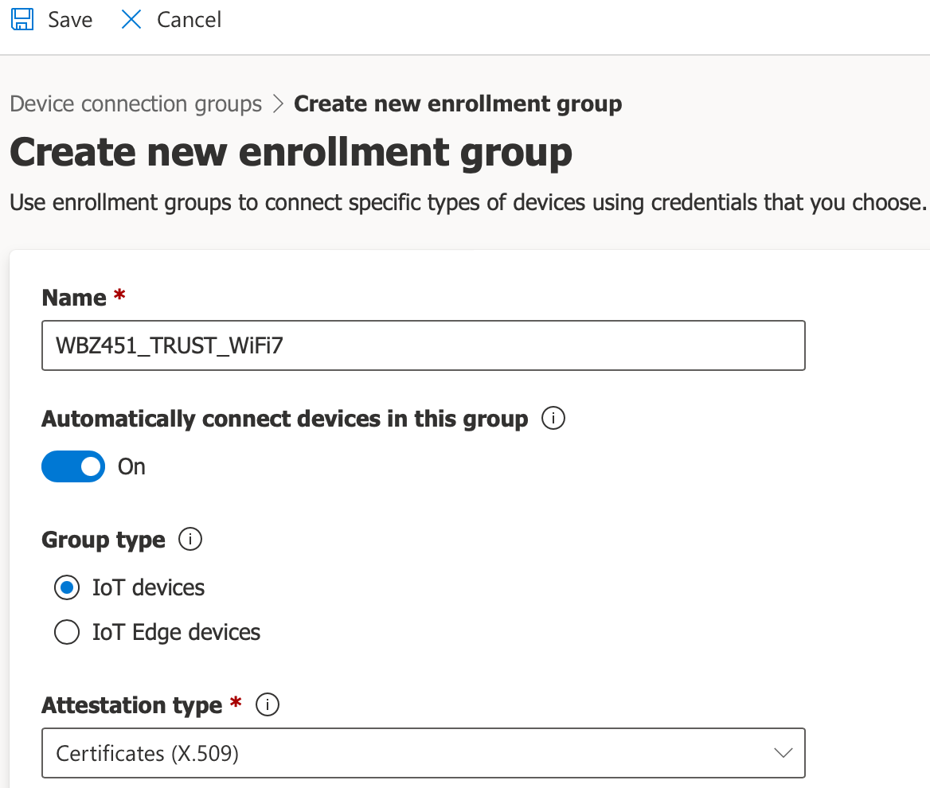Click the Name field label
The height and width of the screenshot is (788, 930).
74,298
